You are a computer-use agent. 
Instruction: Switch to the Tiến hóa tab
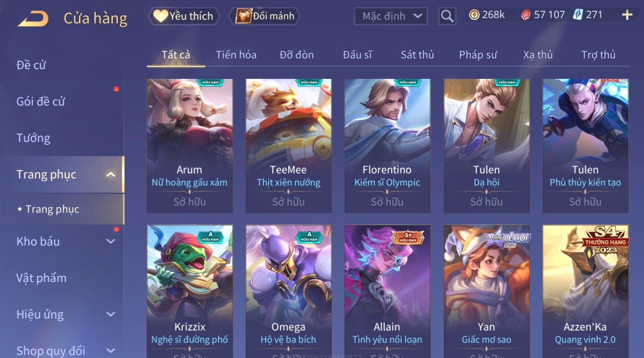pyautogui.click(x=236, y=55)
